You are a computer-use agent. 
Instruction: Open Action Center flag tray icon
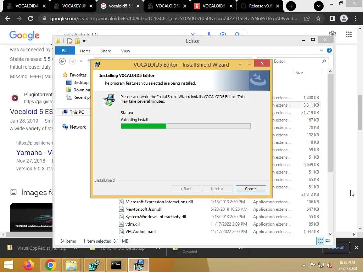[x=313, y=265]
